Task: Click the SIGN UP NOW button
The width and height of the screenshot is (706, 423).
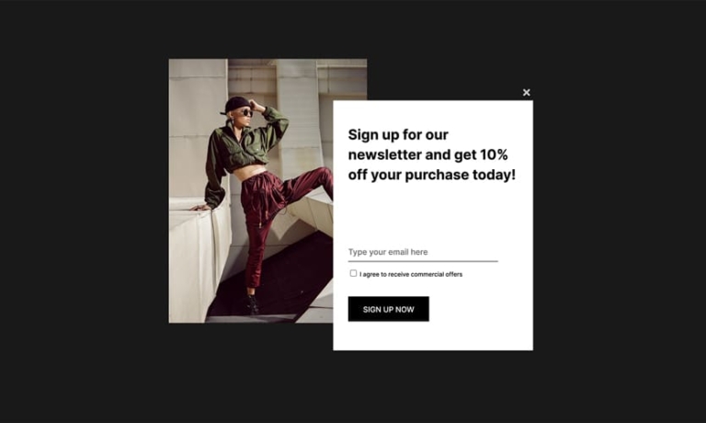Action: (389, 309)
